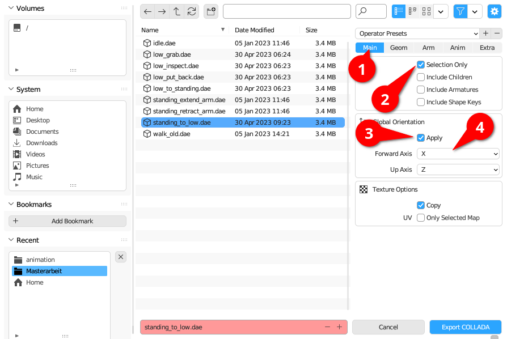Refresh the file list

coord(192,11)
